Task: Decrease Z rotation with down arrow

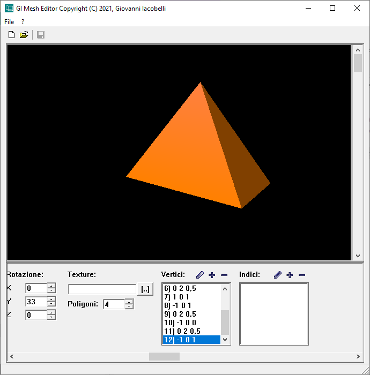Action: tap(51, 317)
